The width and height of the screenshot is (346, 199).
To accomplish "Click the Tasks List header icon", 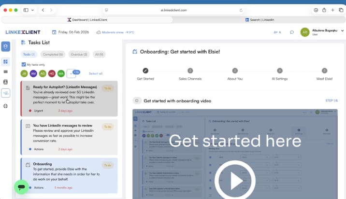I will 23,43.
